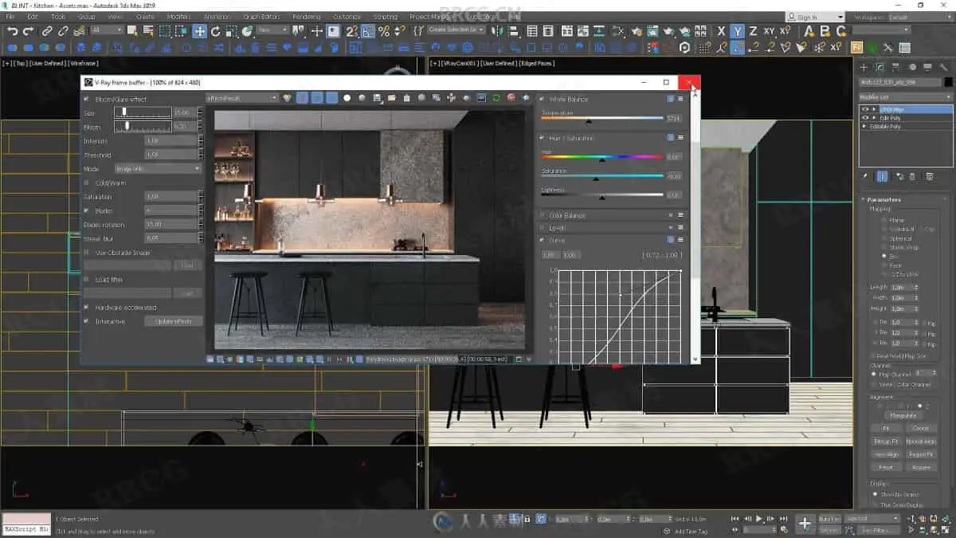Activate the Rotate tool in toolbar
This screenshot has width=956, height=538.
point(215,31)
